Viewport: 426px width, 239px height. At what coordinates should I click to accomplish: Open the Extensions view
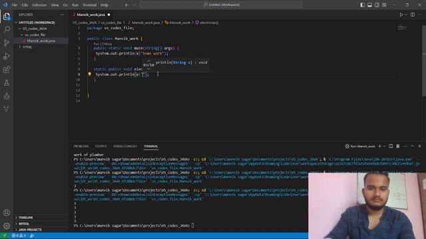point(7,70)
